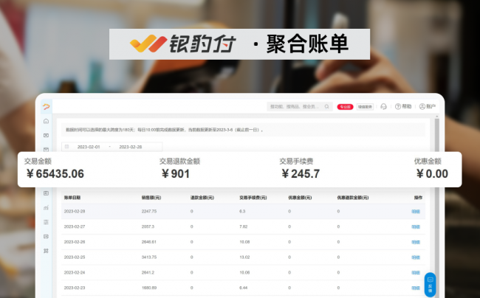Focus the top search input field
This screenshot has width=480, height=298.
pyautogui.click(x=299, y=106)
